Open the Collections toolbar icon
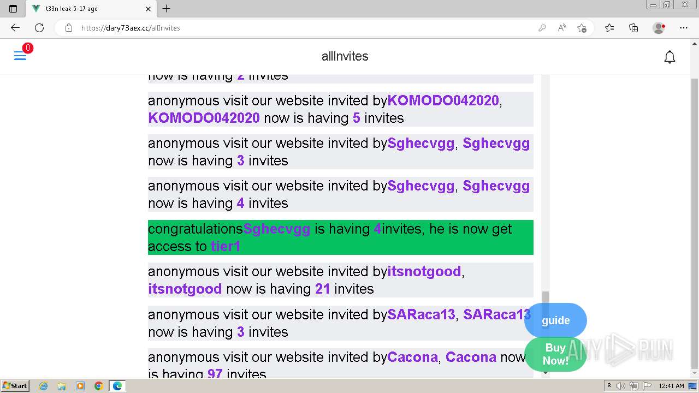 [633, 28]
